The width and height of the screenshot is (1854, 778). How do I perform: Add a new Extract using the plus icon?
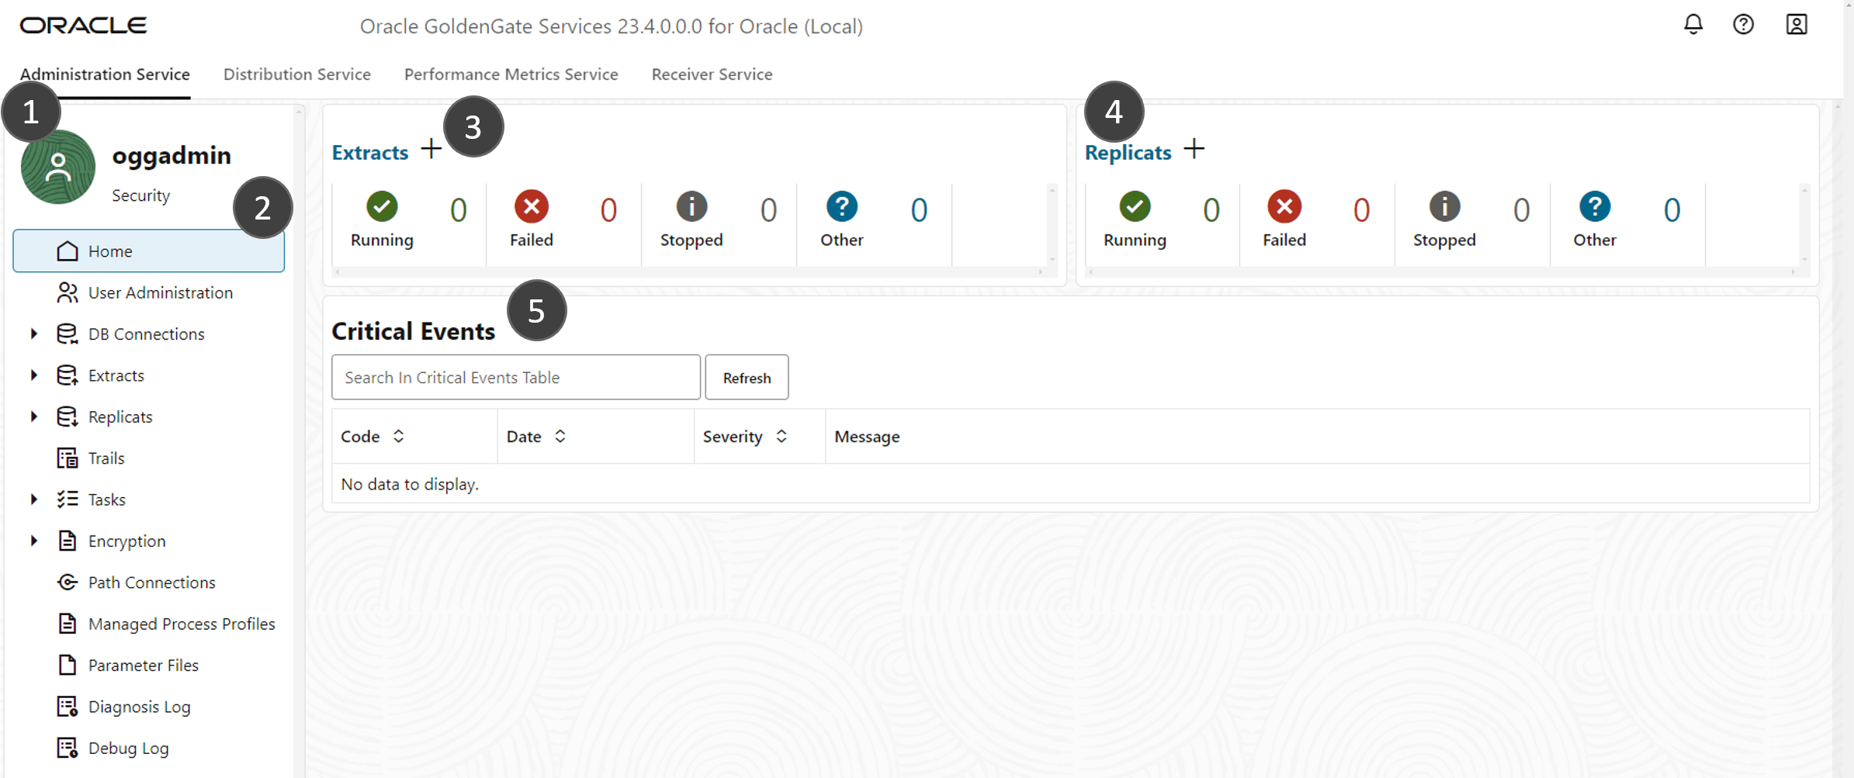click(430, 149)
